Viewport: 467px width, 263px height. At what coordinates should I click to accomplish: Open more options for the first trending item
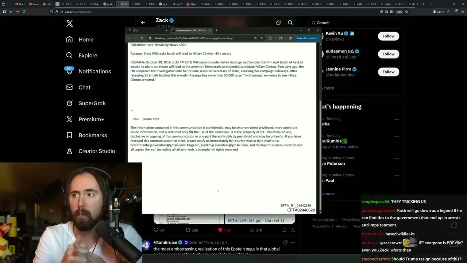pyautogui.click(x=397, y=119)
